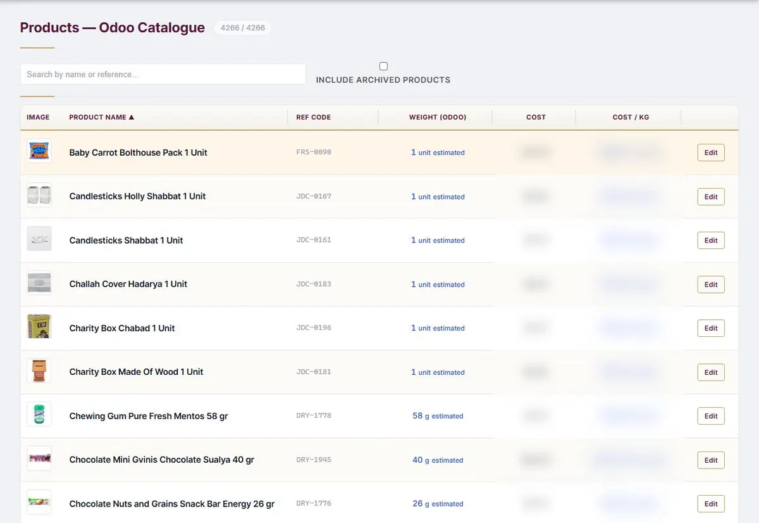Open Chocolate Nuts and Grains bar thumbnail
This screenshot has width=759, height=523.
pyautogui.click(x=39, y=503)
